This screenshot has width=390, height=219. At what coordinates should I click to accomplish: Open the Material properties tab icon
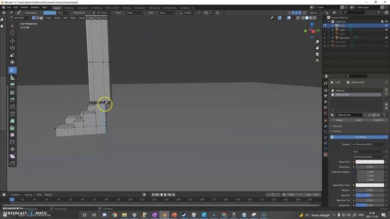pos(325,155)
